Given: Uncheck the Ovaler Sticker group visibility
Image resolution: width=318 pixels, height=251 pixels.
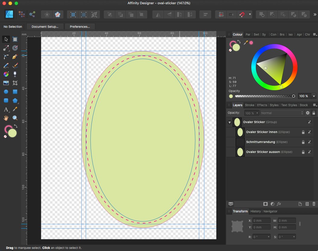Looking at the screenshot, I should (x=309, y=122).
